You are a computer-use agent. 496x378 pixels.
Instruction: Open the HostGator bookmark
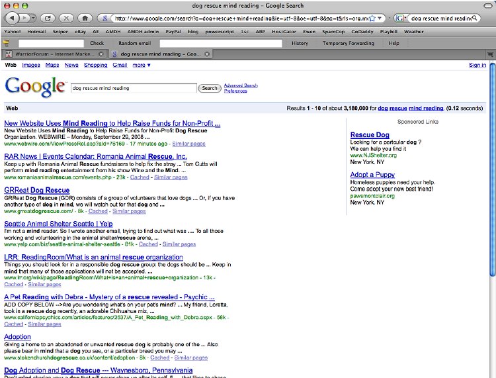pos(284,31)
